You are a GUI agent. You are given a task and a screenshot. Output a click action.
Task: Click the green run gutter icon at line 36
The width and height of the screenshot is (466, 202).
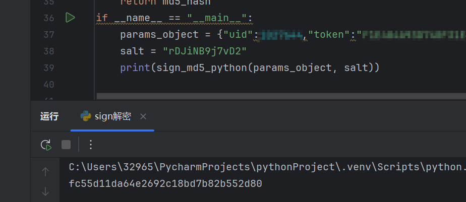[70, 18]
